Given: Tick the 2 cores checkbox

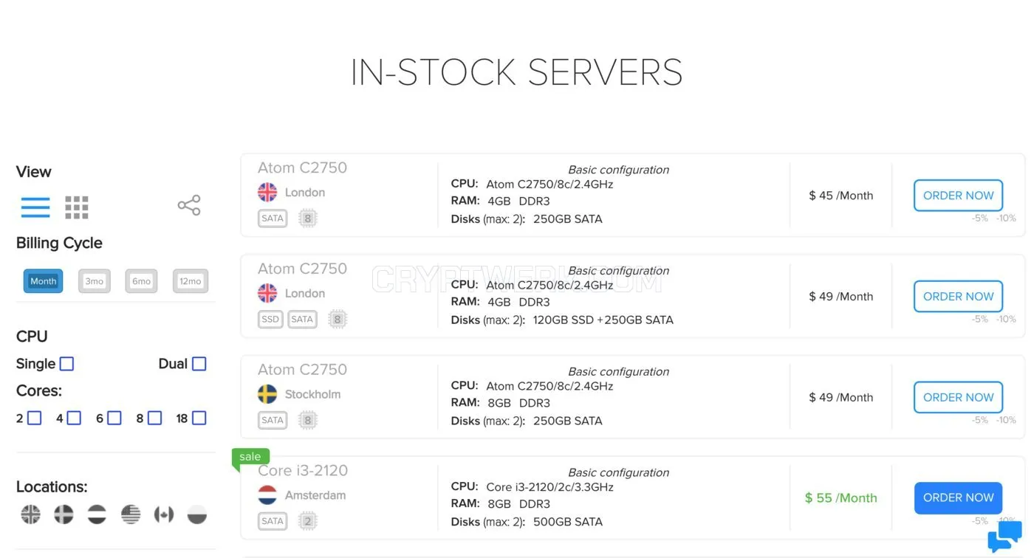Looking at the screenshot, I should click(34, 418).
